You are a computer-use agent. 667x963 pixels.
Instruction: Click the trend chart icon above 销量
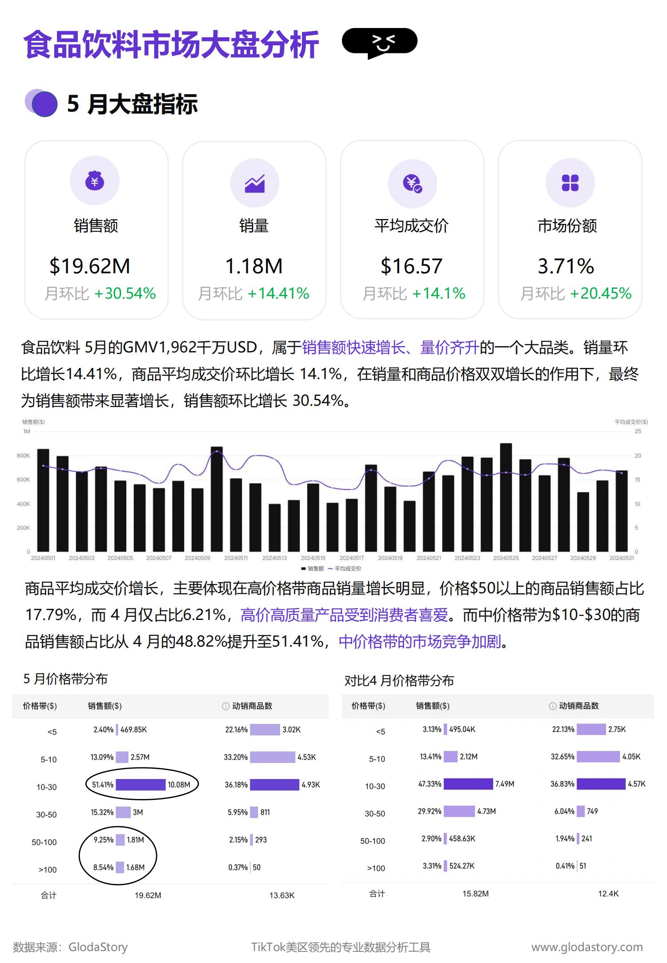pyautogui.click(x=254, y=183)
